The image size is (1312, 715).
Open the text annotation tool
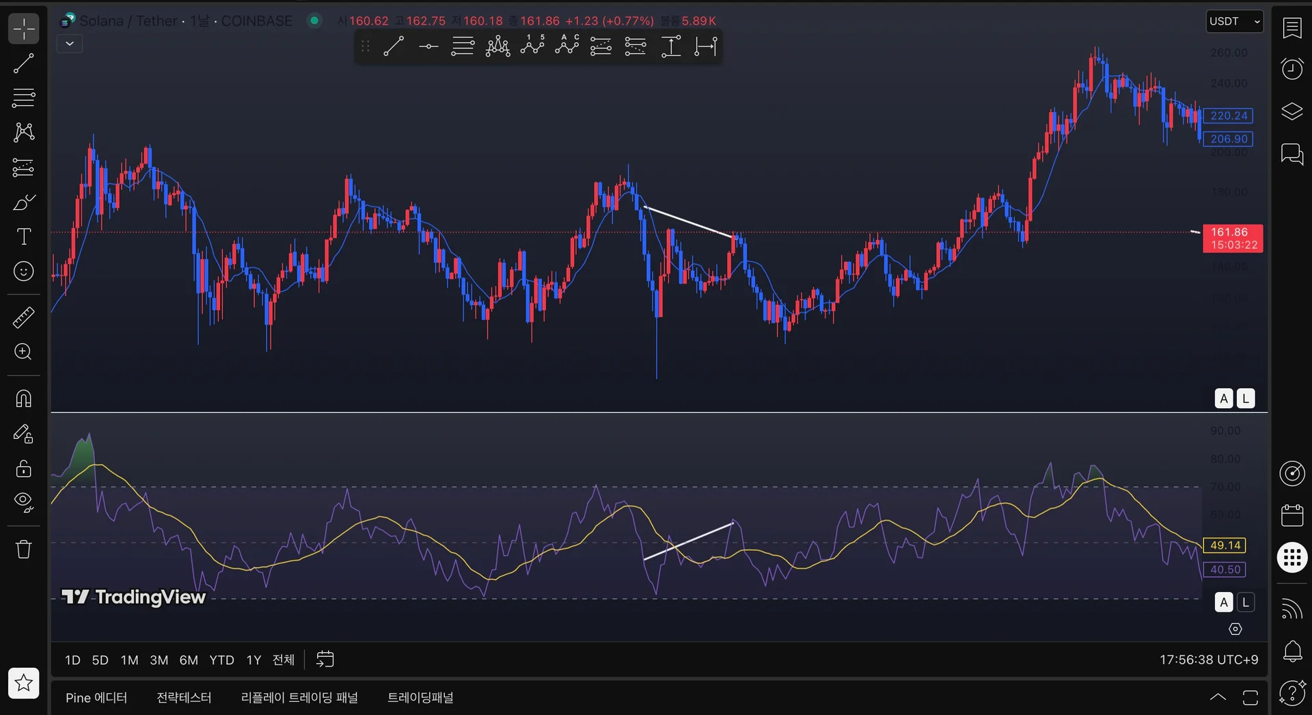pos(24,237)
